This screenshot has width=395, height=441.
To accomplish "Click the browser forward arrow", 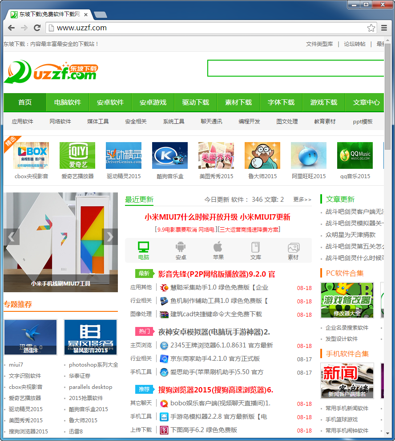I will pyautogui.click(x=24, y=28).
